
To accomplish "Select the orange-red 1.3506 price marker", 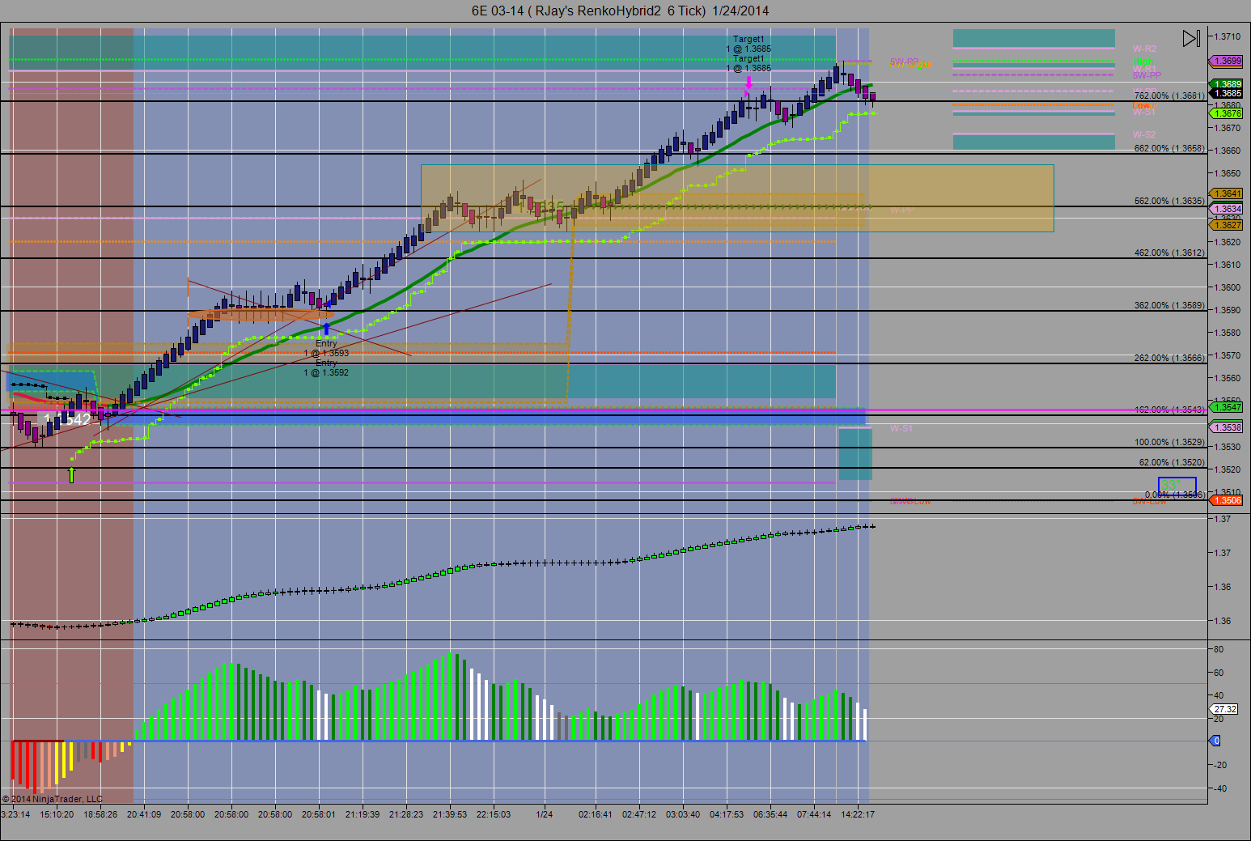I will pos(1227,500).
